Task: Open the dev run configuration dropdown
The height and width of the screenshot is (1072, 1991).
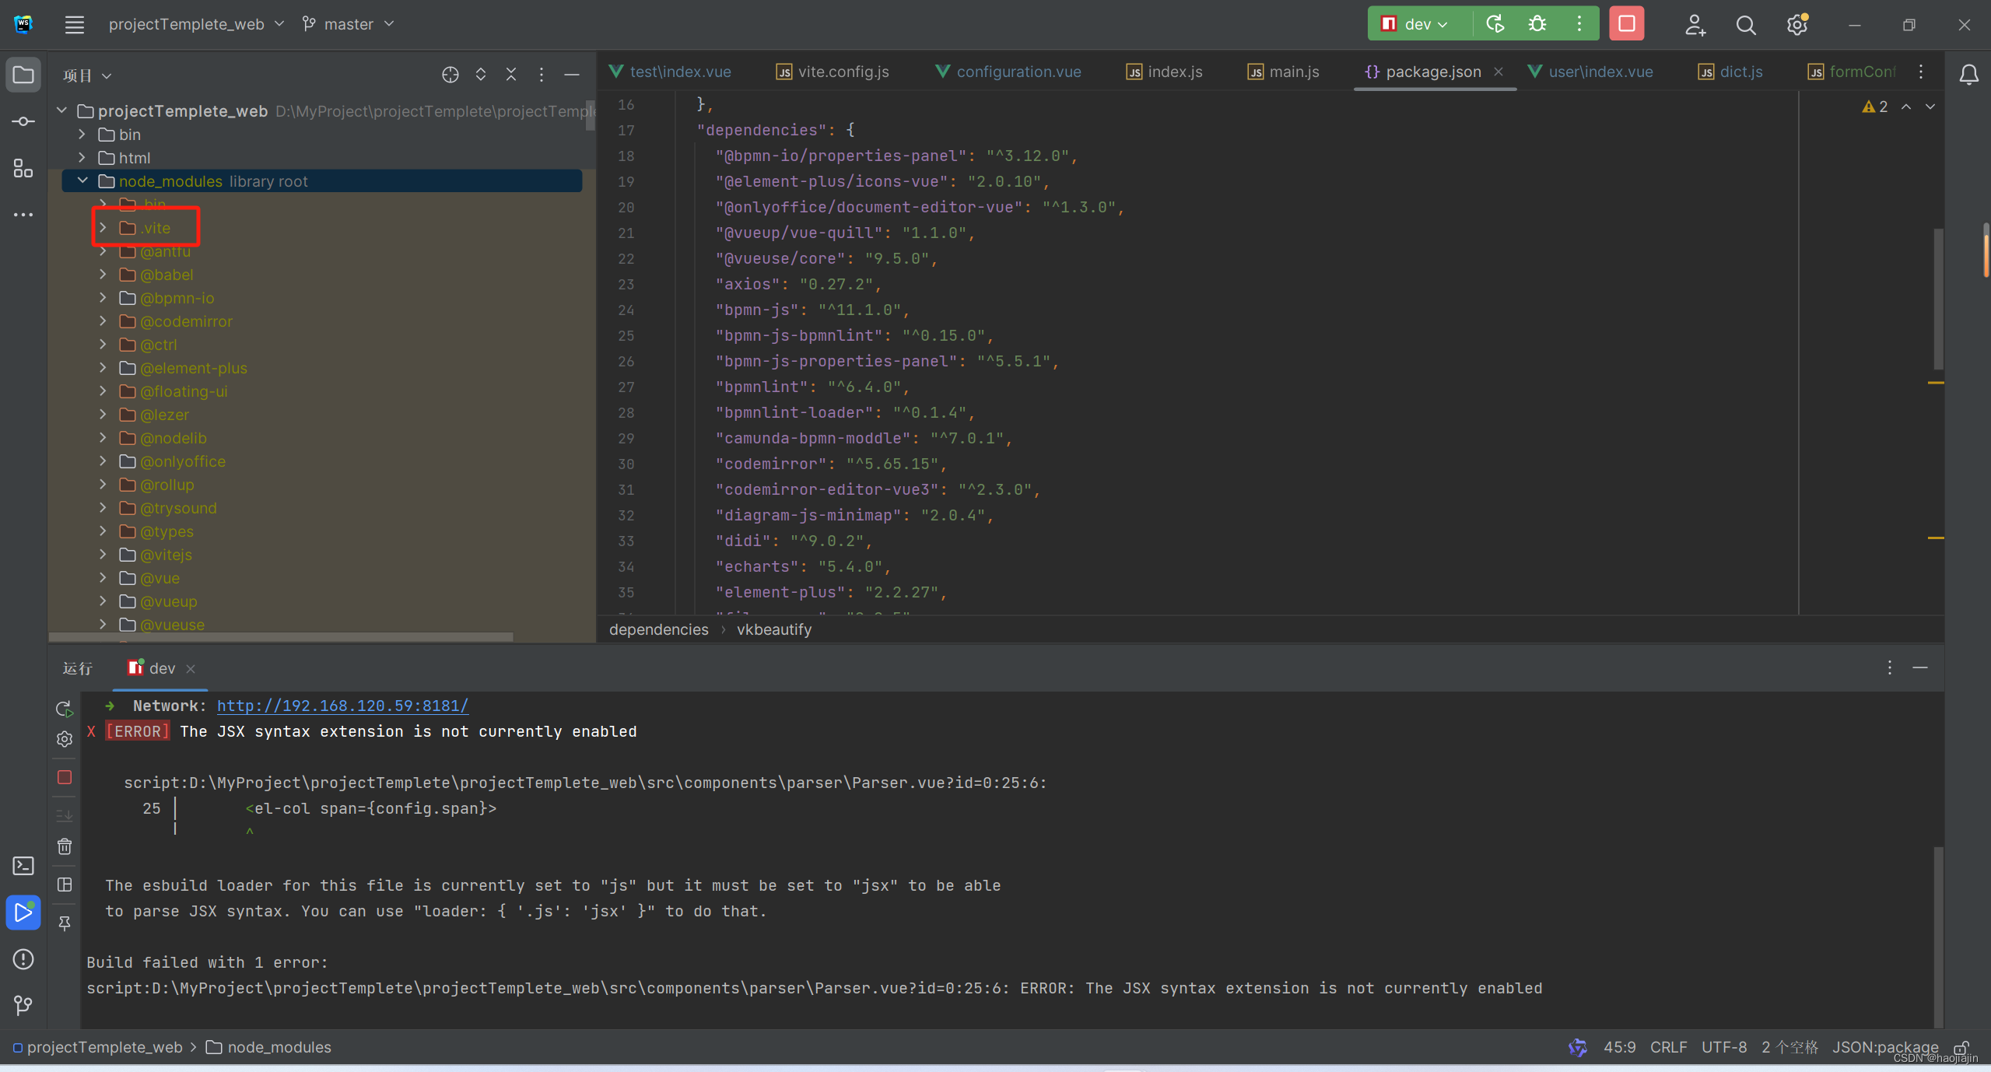Action: pos(1418,24)
